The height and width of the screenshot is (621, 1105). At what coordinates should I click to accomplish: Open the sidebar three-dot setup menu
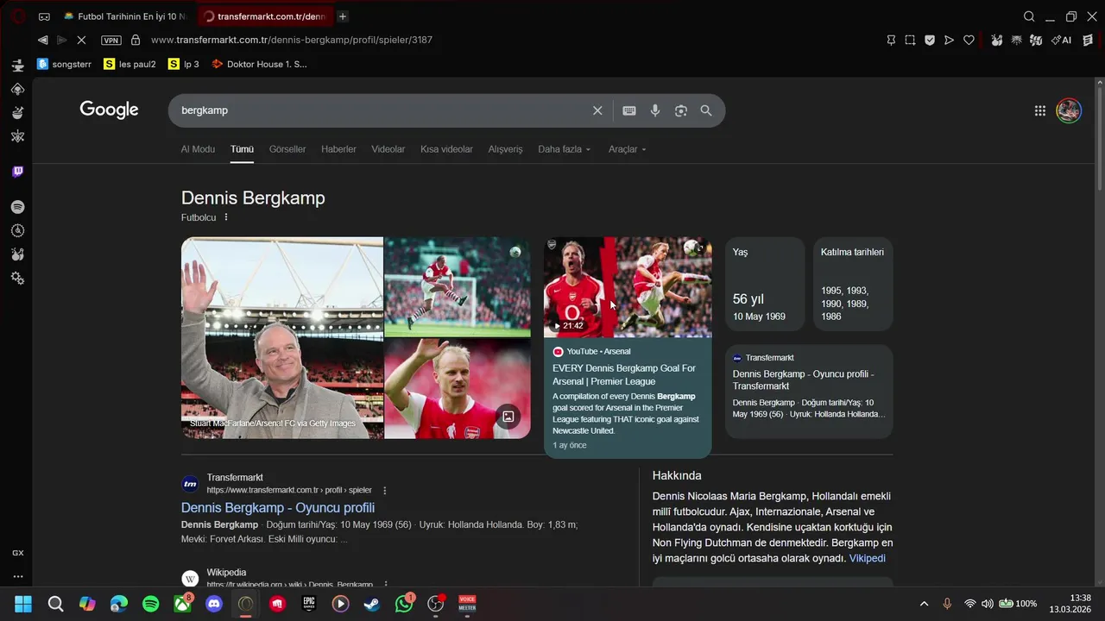point(17,576)
